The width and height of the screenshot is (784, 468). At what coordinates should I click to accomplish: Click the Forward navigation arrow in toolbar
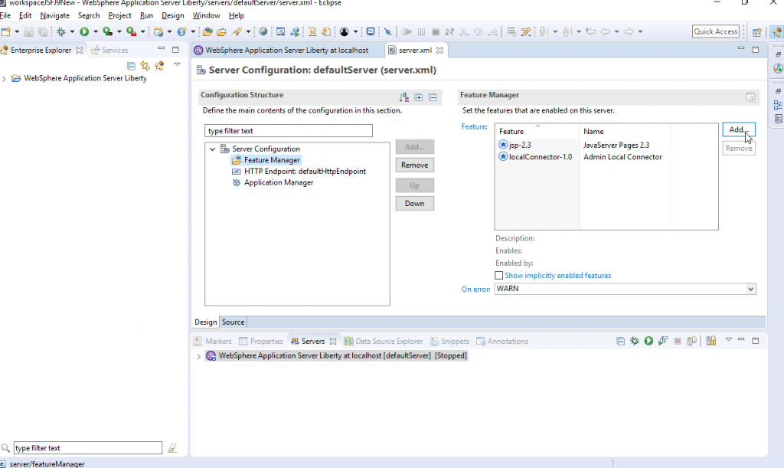629,31
